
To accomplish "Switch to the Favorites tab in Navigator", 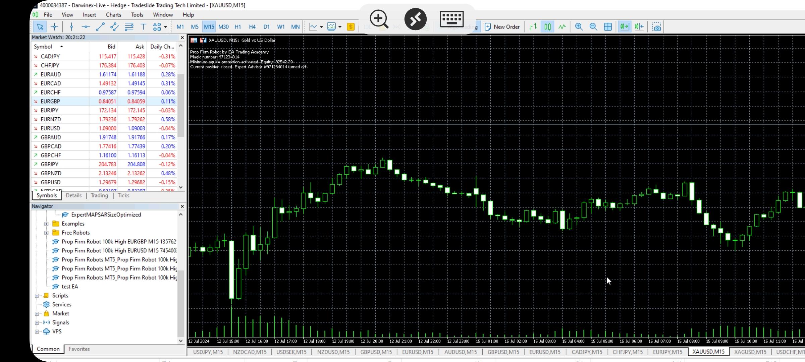I will pos(79,349).
